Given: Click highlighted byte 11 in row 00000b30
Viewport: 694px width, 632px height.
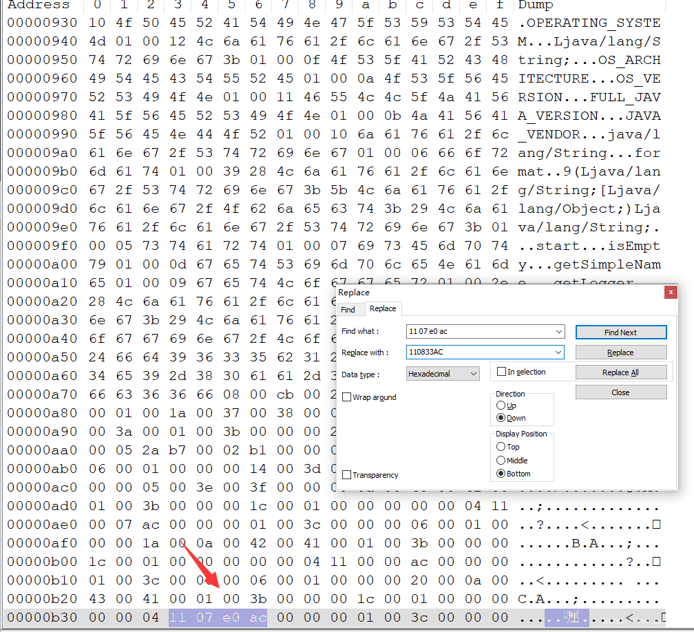Looking at the screenshot, I should 178,618.
